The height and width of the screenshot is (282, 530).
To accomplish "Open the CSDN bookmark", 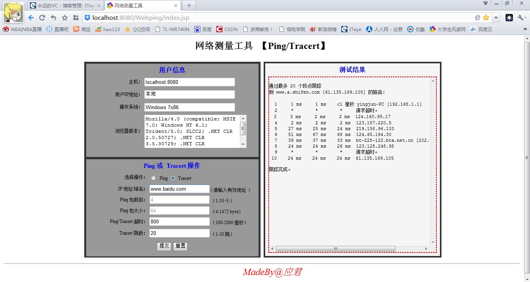I will [x=227, y=29].
